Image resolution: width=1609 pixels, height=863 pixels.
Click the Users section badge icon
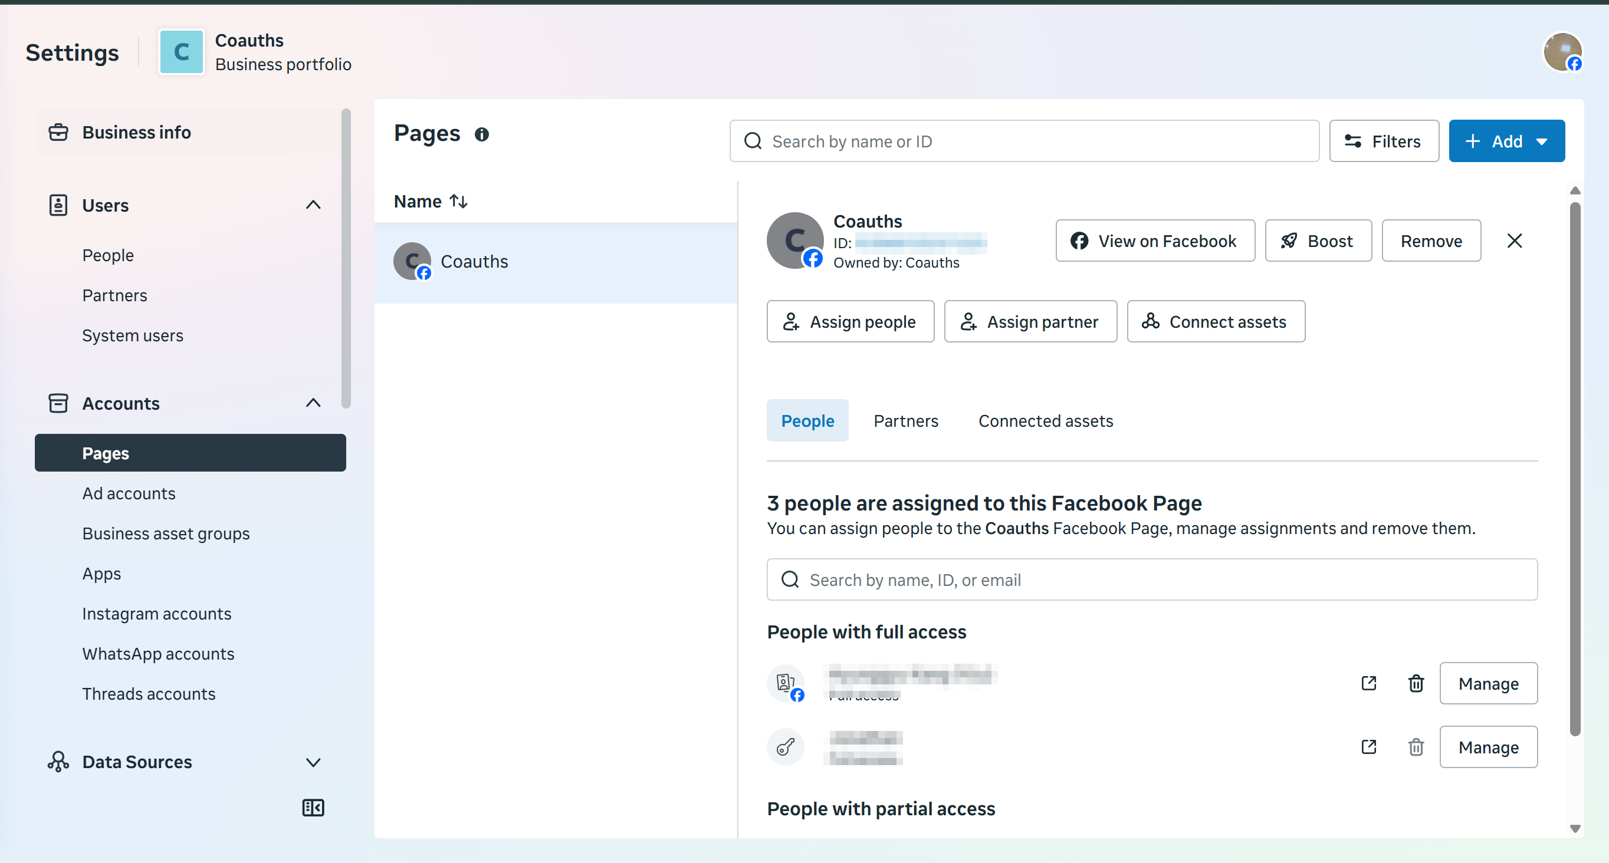58,205
